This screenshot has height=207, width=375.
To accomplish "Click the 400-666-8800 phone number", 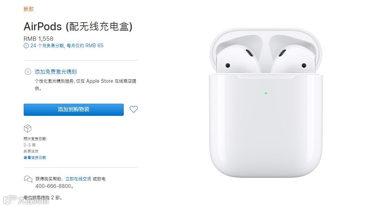I will pyautogui.click(x=53, y=186).
